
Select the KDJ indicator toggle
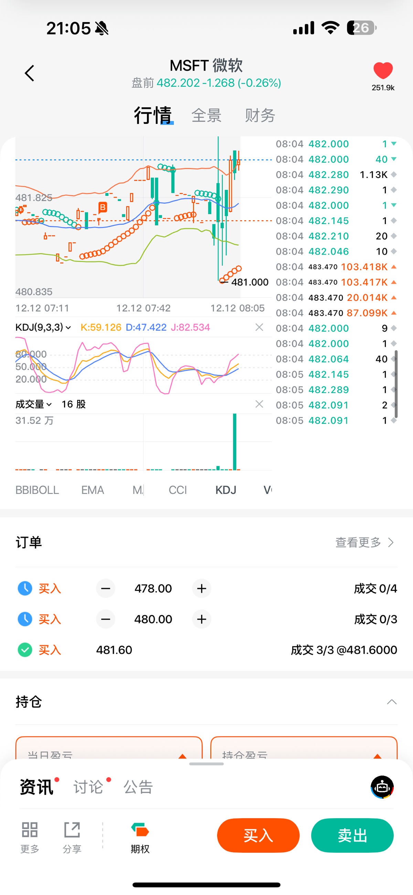point(226,490)
